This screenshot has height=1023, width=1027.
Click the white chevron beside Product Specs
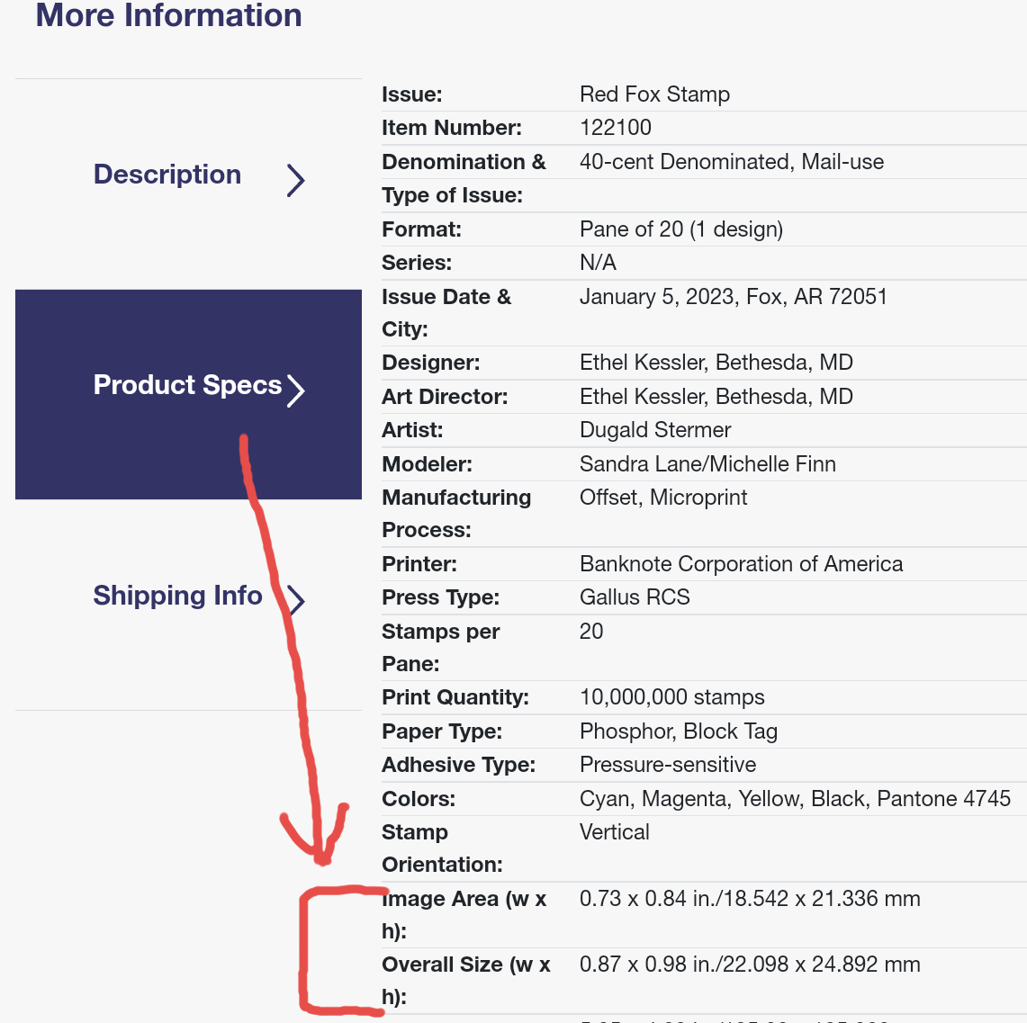coord(296,390)
